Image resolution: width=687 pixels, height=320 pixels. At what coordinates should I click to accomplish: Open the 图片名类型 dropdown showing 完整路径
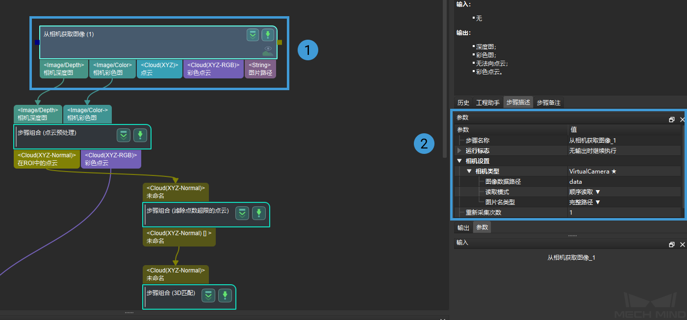pyautogui.click(x=585, y=202)
